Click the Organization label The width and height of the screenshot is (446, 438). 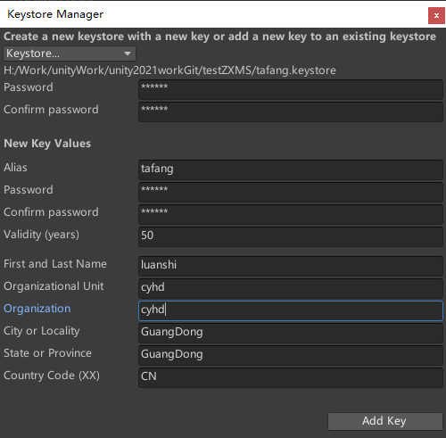[x=37, y=309]
